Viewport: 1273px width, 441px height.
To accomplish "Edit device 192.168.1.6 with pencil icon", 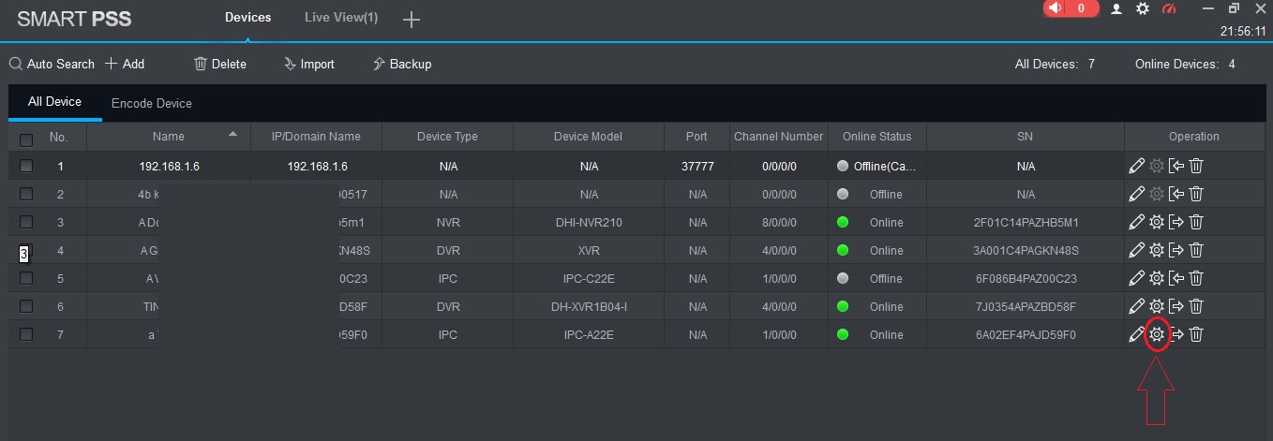I will pyautogui.click(x=1136, y=166).
